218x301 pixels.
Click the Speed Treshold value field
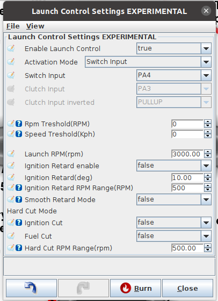pos(187,134)
